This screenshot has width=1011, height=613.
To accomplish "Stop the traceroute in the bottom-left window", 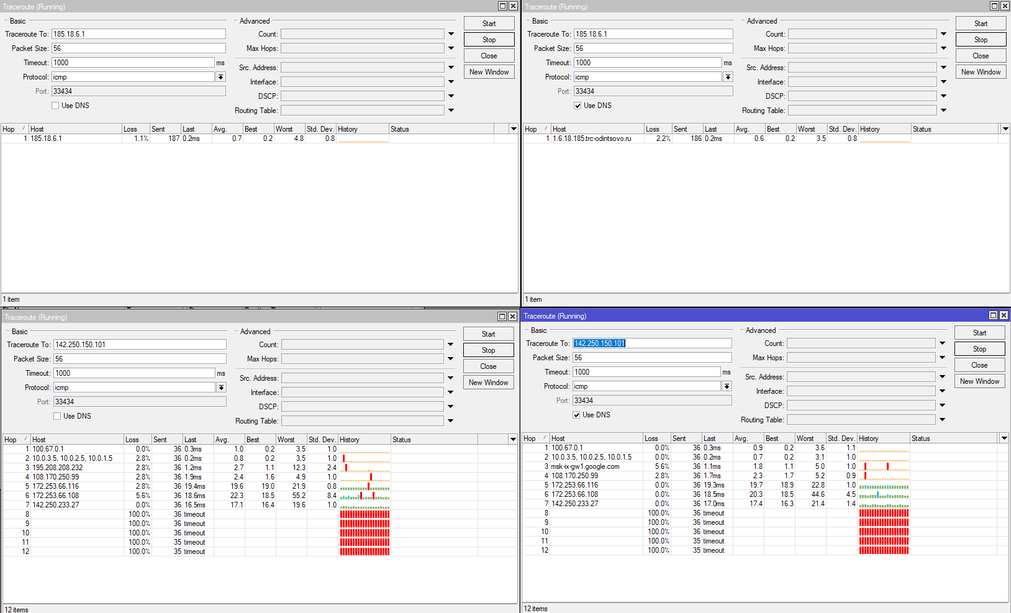I will tap(489, 350).
